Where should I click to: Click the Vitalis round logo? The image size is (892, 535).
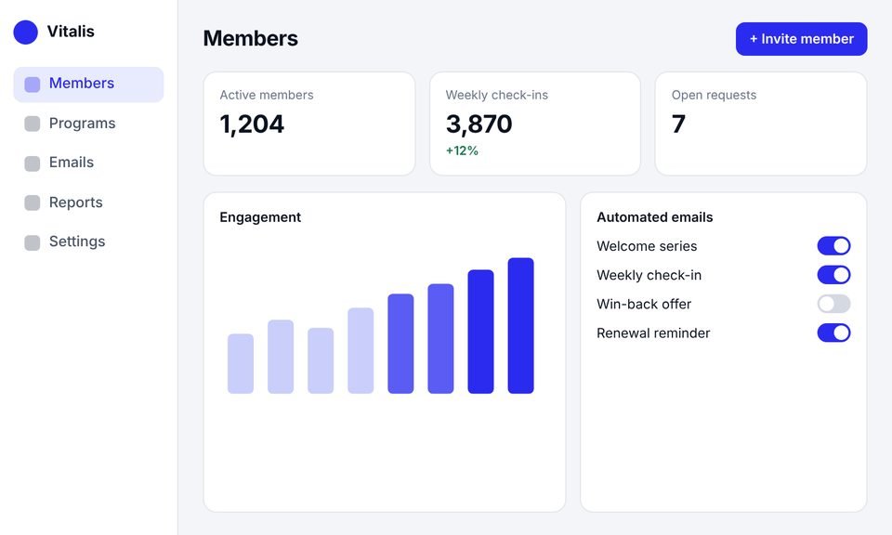[x=26, y=32]
